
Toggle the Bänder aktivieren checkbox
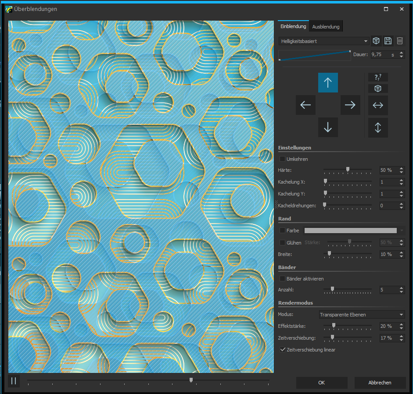tap(283, 279)
